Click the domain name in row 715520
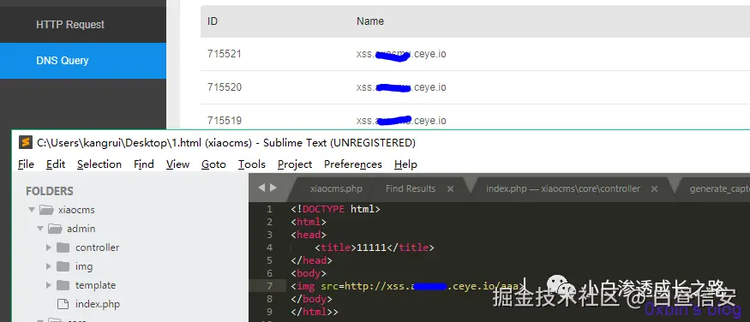Screen dimensions: 750x322 pyautogui.click(x=401, y=87)
